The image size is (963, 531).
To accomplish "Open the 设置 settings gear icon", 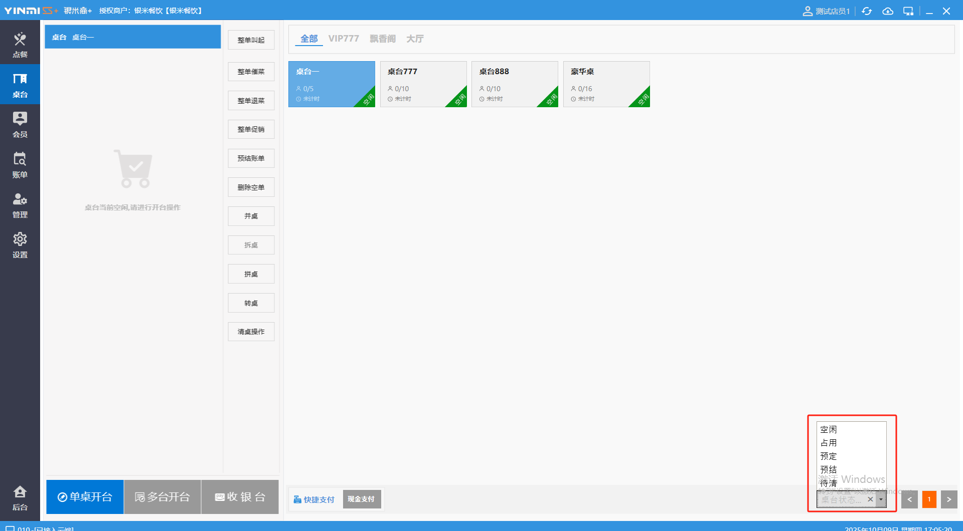I will tap(20, 244).
